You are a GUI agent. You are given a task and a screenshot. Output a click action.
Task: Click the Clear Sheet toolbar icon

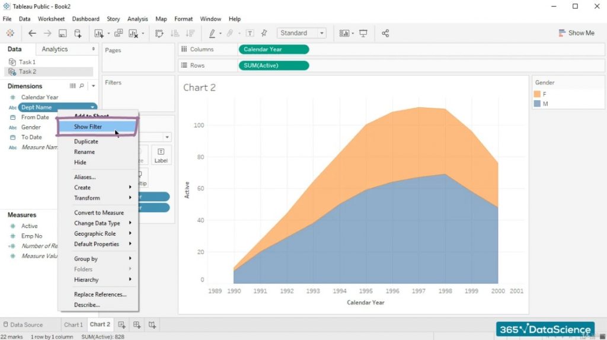pyautogui.click(x=133, y=33)
